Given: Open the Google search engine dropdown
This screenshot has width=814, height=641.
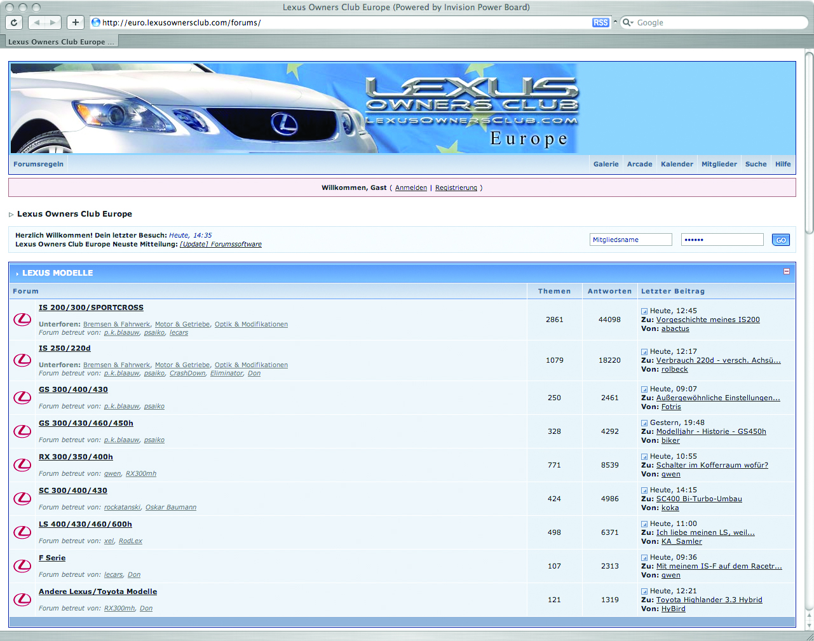Looking at the screenshot, I should point(628,22).
